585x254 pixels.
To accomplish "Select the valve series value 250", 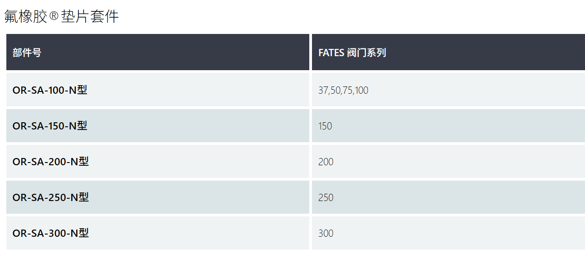I will pyautogui.click(x=326, y=197).
